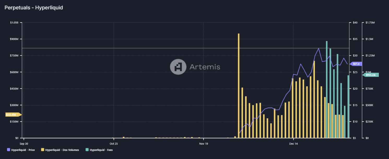Click the "$5" price axis label

pyautogui.click(x=355, y=138)
